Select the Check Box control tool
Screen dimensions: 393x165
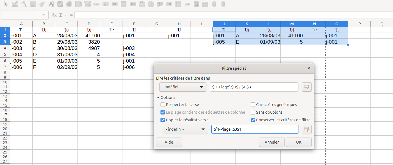pyautogui.click(x=60, y=4)
